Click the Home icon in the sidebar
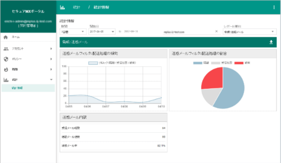 tap(6, 37)
